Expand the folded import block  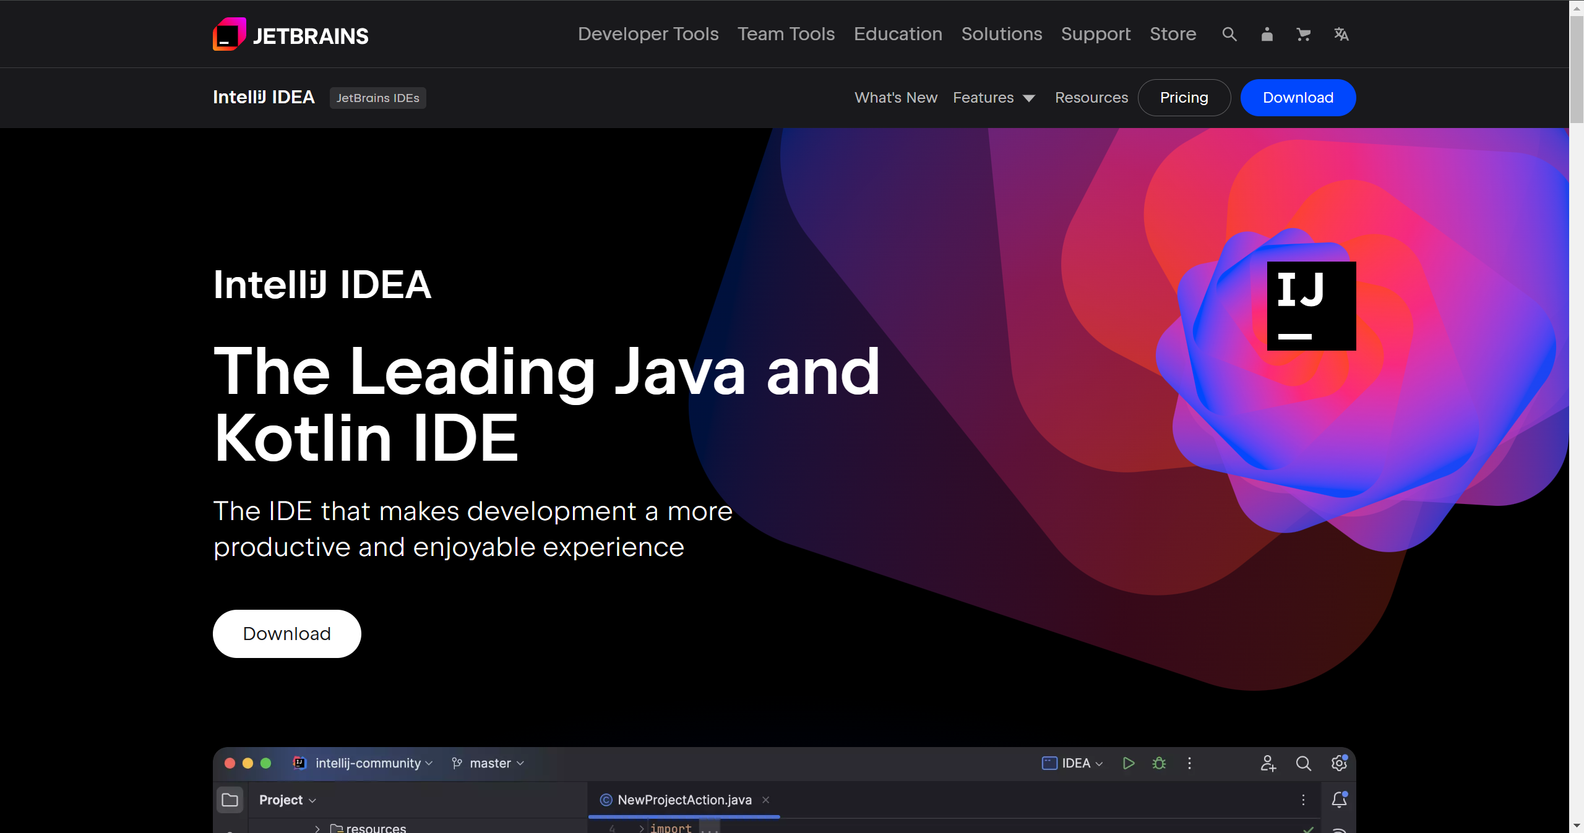642,828
